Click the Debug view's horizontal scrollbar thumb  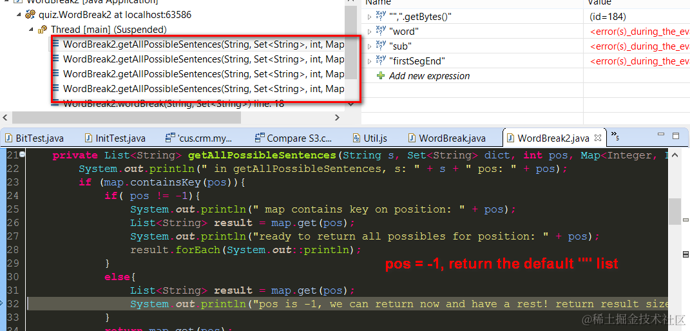point(127,117)
